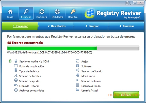The width and height of the screenshot is (146, 103).
Task: Select the Sección de Inicio label
Action: (91, 81)
